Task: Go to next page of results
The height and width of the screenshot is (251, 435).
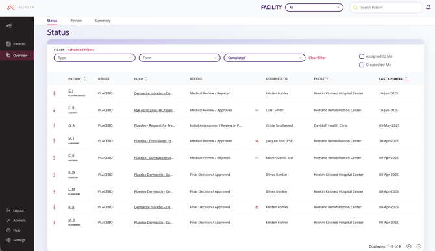Action: point(419,246)
